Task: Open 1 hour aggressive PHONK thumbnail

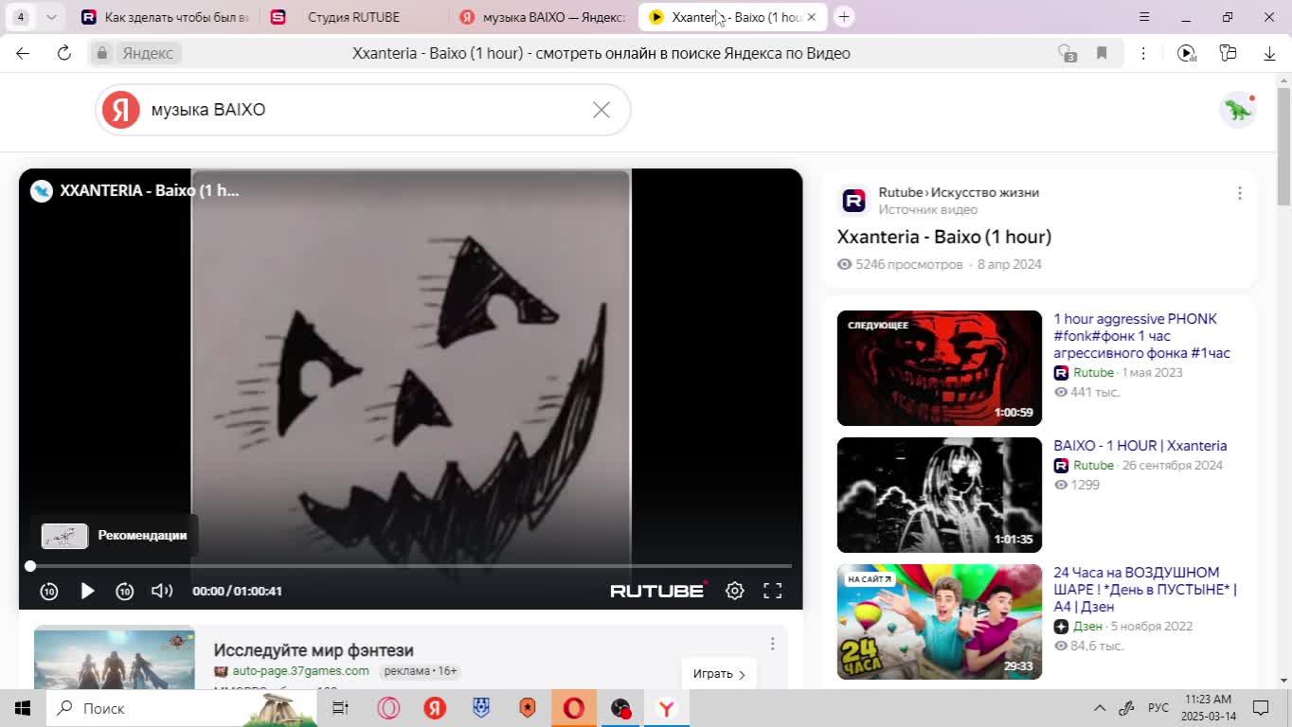Action: pos(940,368)
